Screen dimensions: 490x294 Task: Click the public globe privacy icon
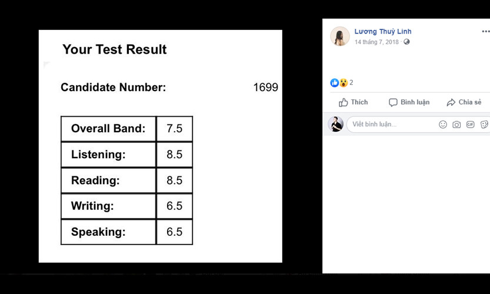pyautogui.click(x=406, y=42)
